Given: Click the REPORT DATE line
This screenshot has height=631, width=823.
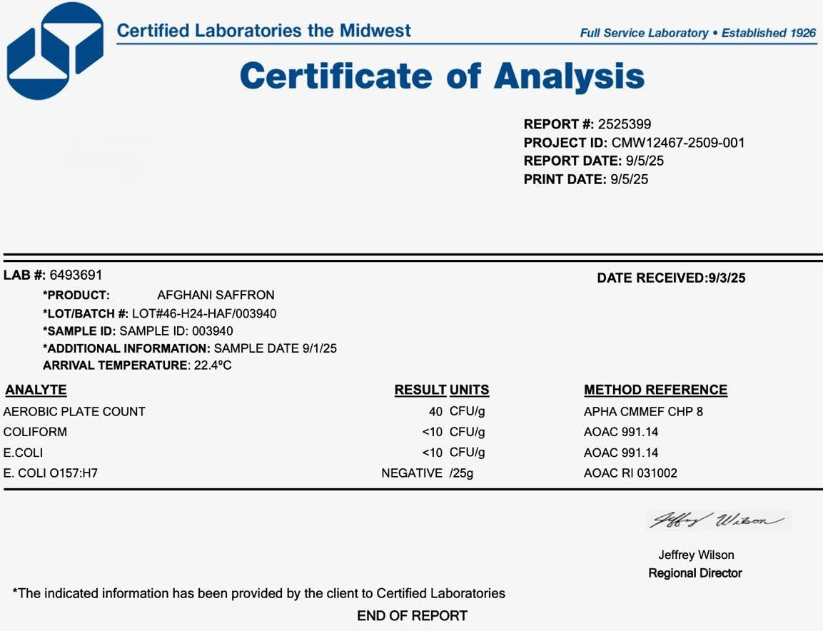Looking at the screenshot, I should [594, 161].
